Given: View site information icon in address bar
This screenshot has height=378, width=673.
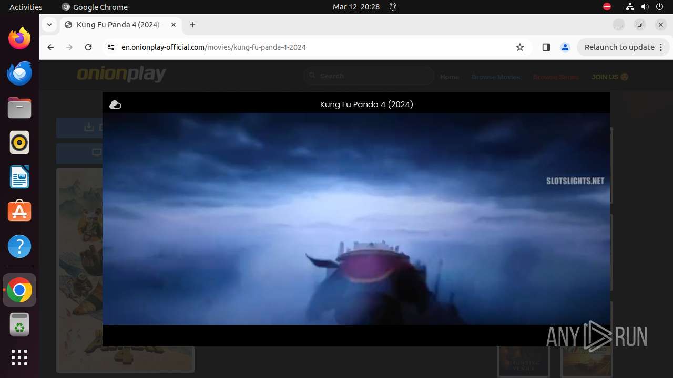Looking at the screenshot, I should (x=110, y=47).
